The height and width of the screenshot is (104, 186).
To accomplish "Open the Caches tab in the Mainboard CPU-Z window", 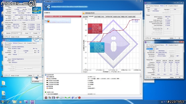I will coord(10,43).
